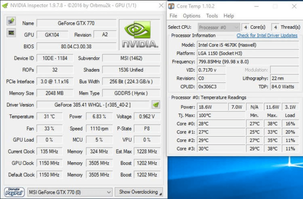Click the Frequency 799.85MHz value

[248, 62]
